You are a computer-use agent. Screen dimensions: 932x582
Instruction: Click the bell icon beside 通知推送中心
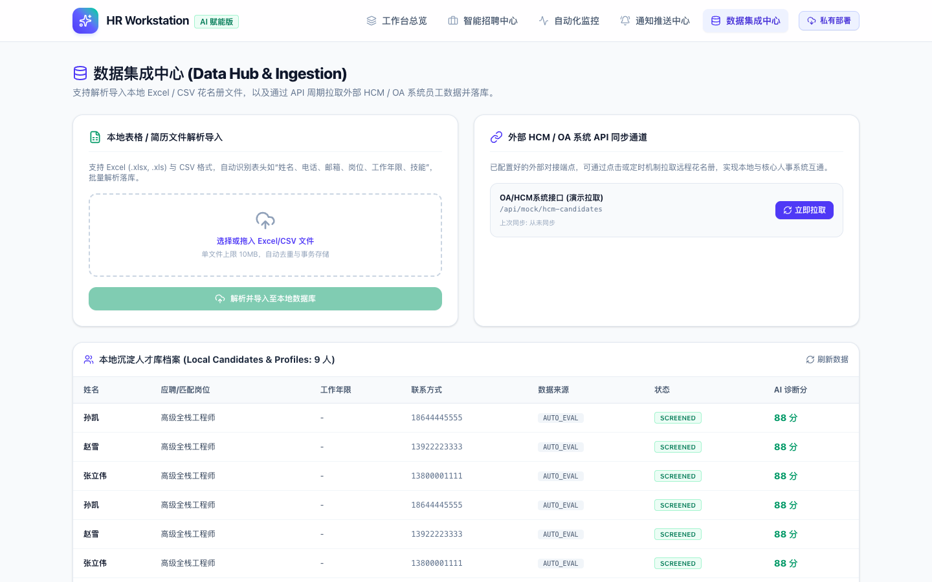(x=625, y=21)
